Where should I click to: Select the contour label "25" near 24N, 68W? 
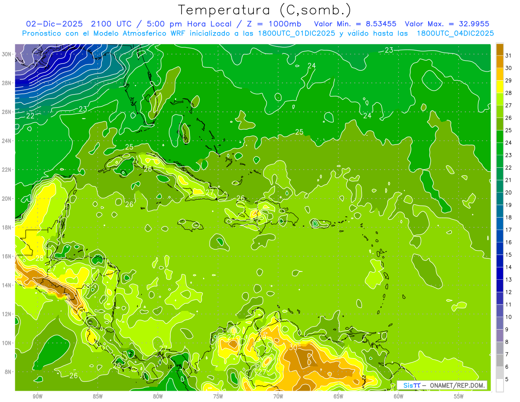tap(299, 132)
